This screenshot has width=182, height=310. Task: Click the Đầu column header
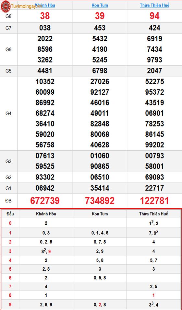point(10,214)
